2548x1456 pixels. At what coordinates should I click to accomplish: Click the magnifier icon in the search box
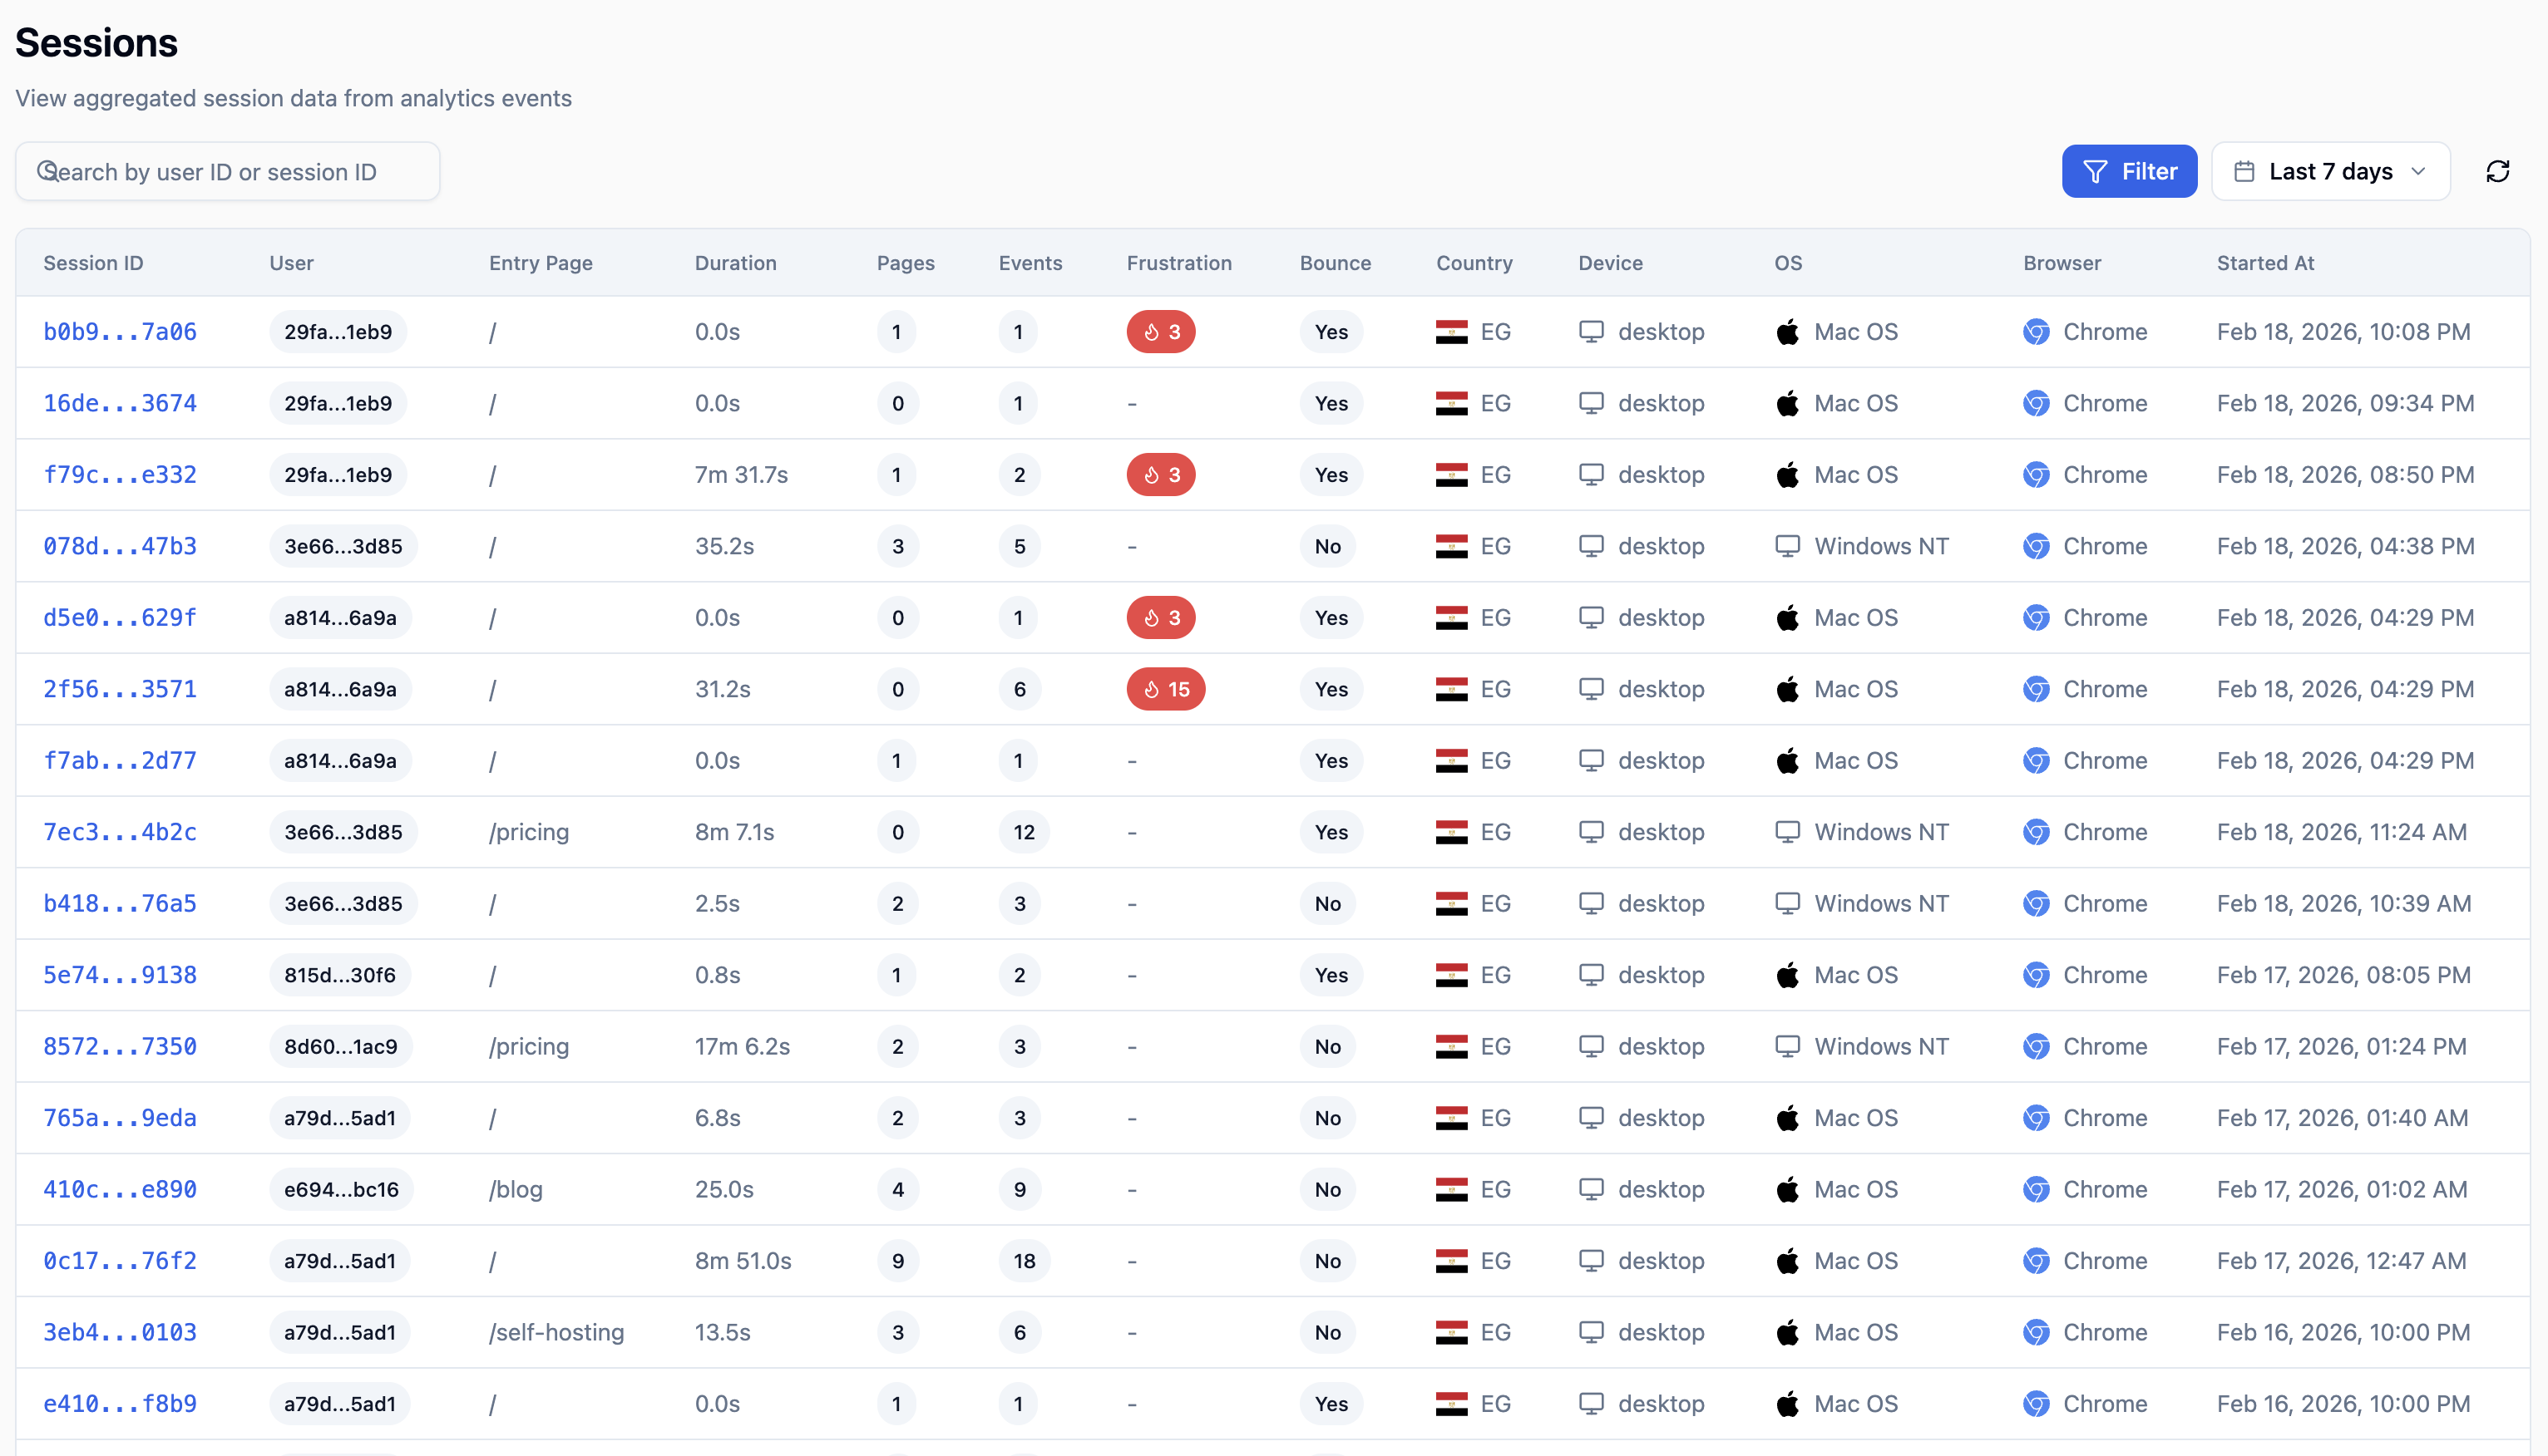pos(47,171)
